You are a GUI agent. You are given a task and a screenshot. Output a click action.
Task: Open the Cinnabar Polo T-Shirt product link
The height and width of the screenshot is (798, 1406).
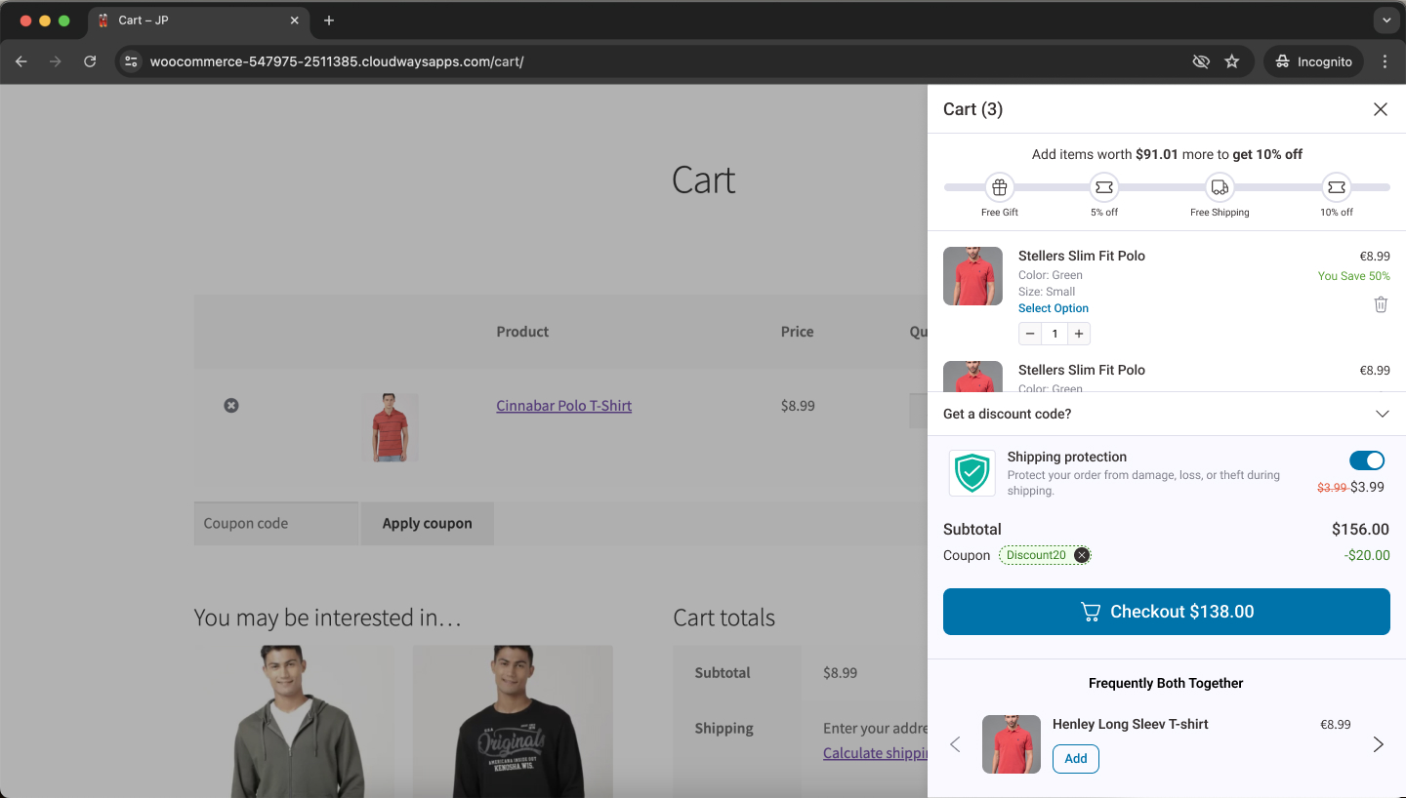563,405
